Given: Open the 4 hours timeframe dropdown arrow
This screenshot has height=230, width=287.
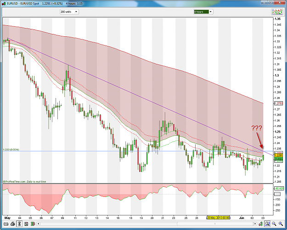Looking at the screenshot, I should [211, 12].
